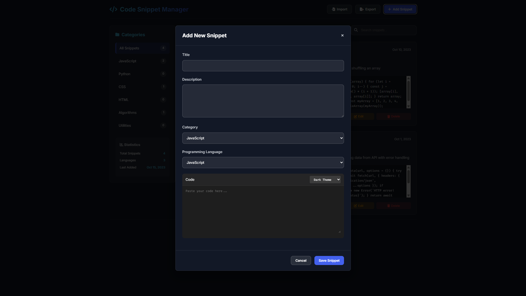Click the Add Snippet plus button
This screenshot has width=526, height=296.
coord(400,9)
